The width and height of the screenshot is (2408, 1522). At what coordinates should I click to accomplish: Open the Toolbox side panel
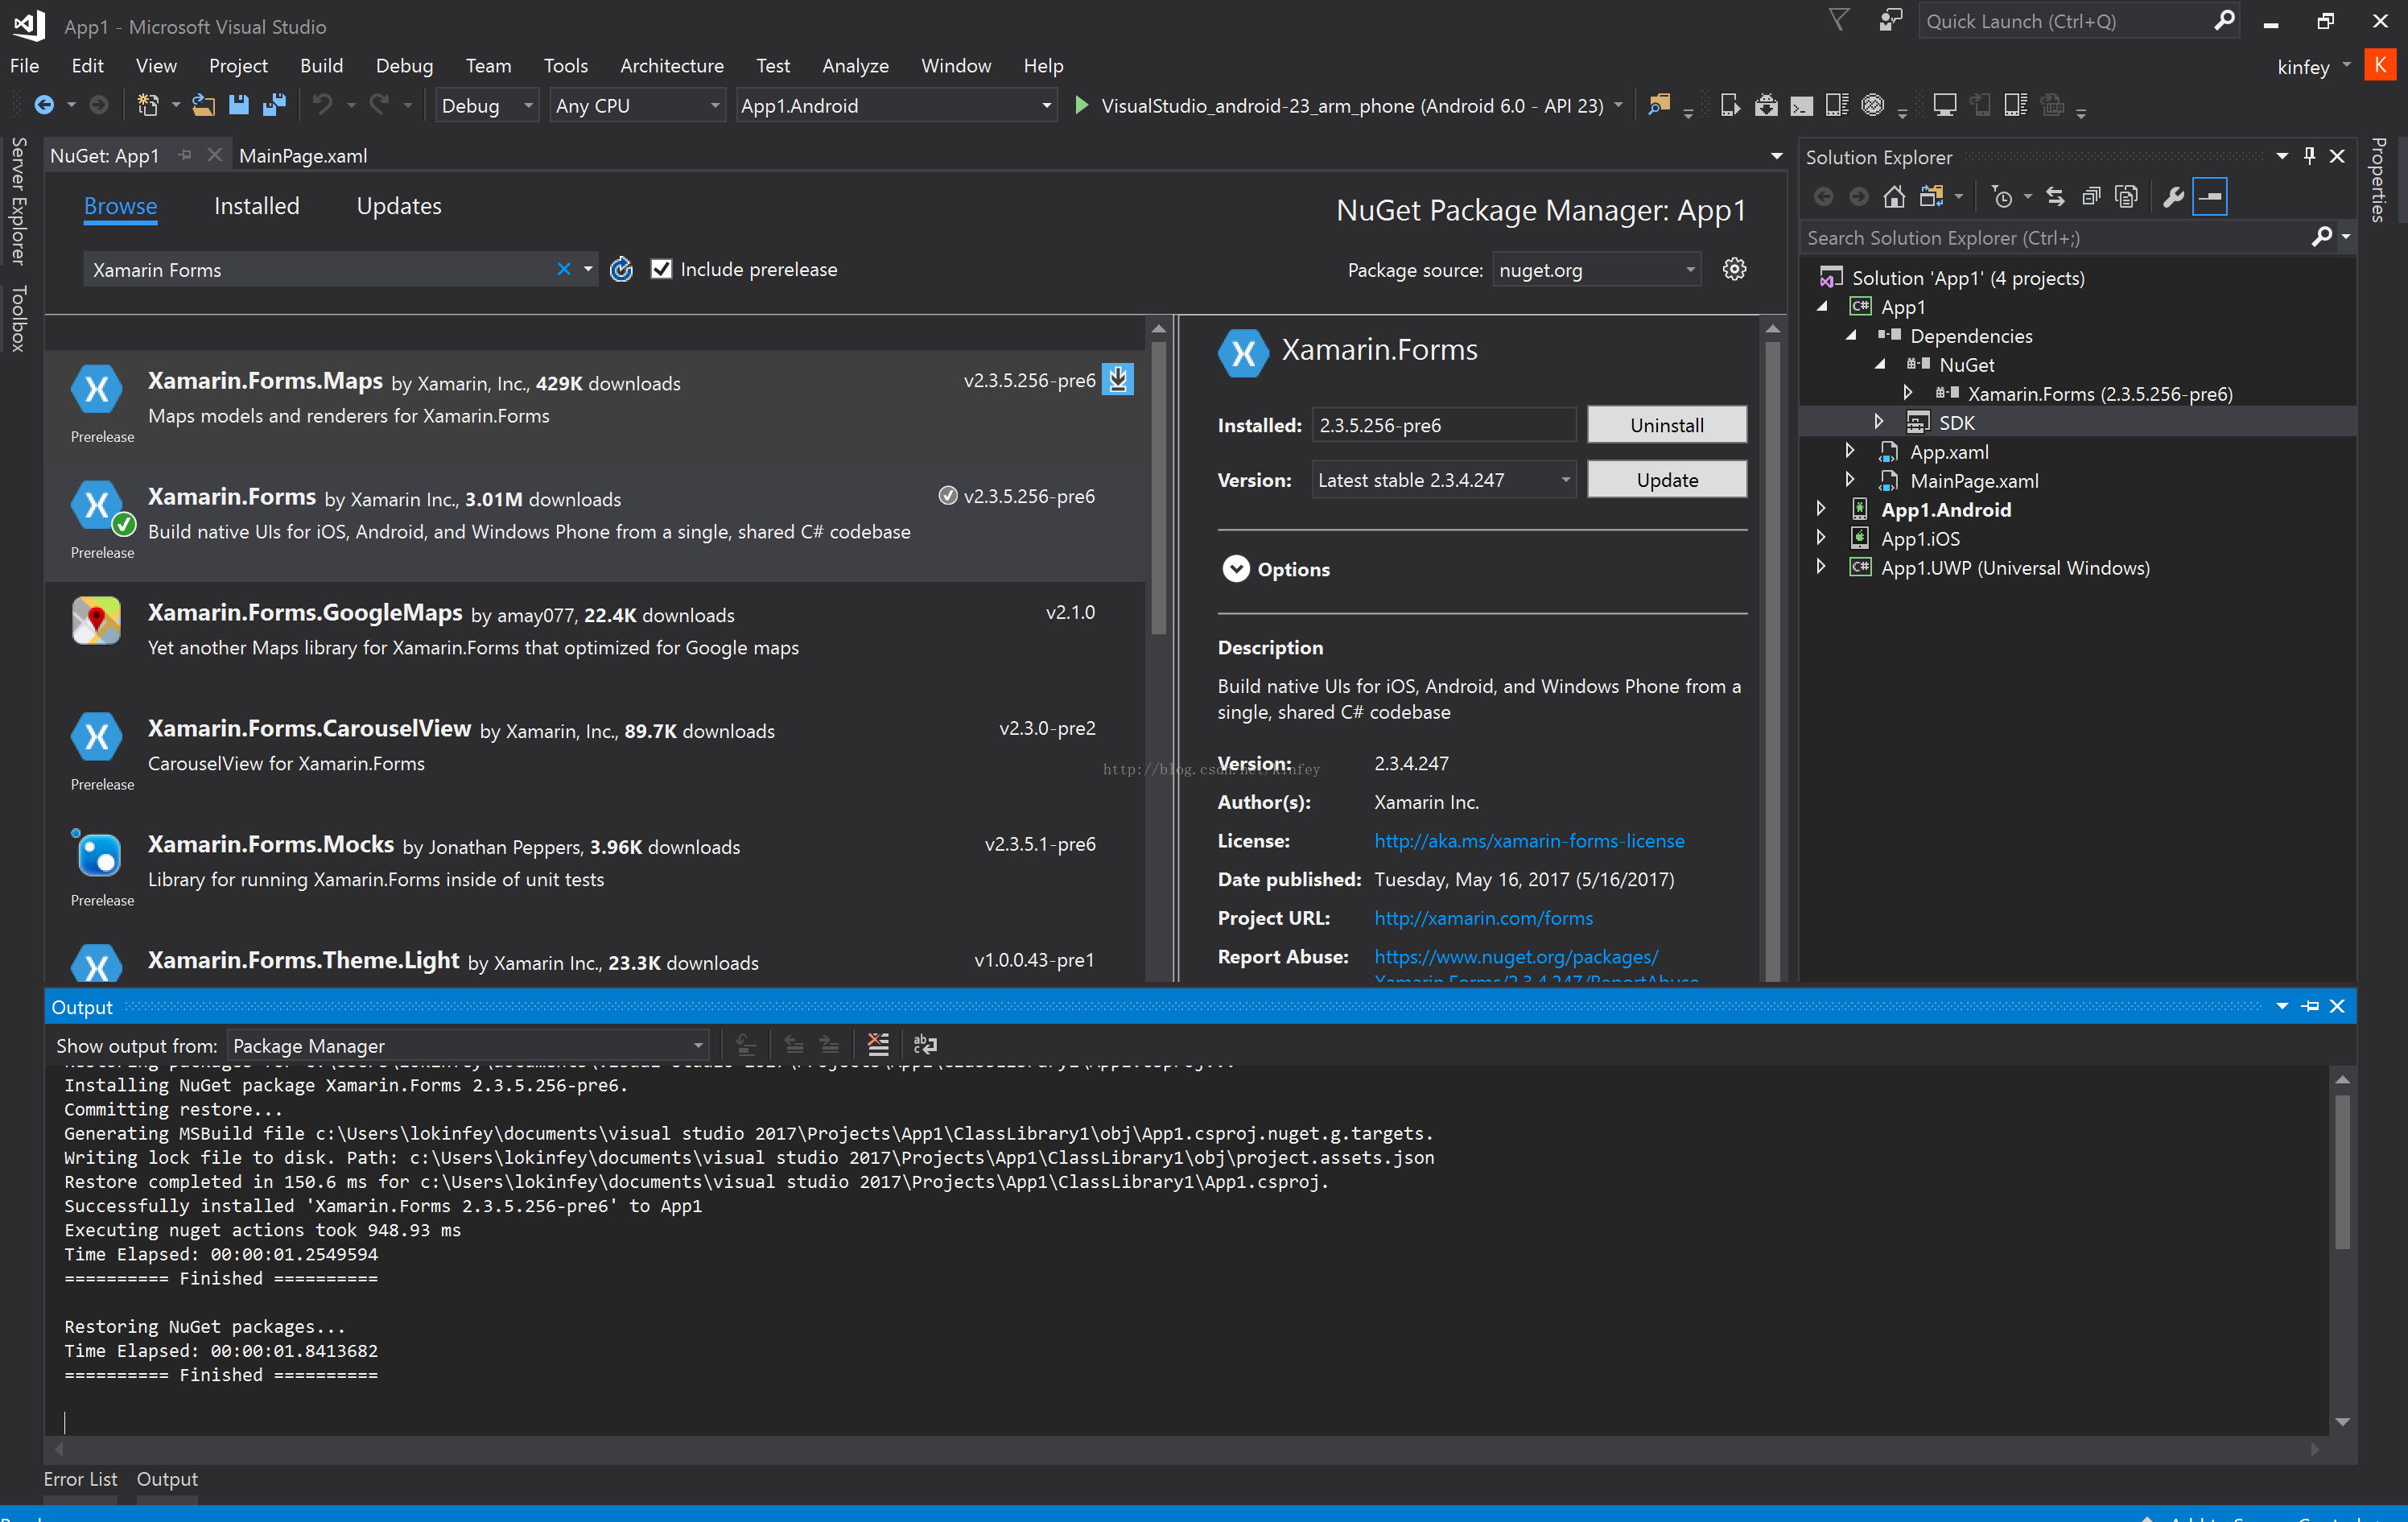tap(17, 318)
